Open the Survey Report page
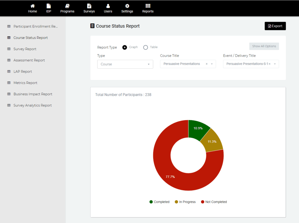299x223 pixels. [24, 49]
